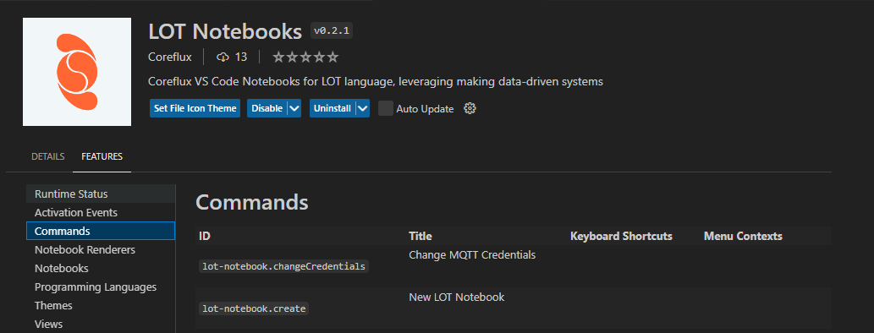Click the lot-notebook.changeCredentials command ID
The image size is (874, 333).
(x=283, y=266)
